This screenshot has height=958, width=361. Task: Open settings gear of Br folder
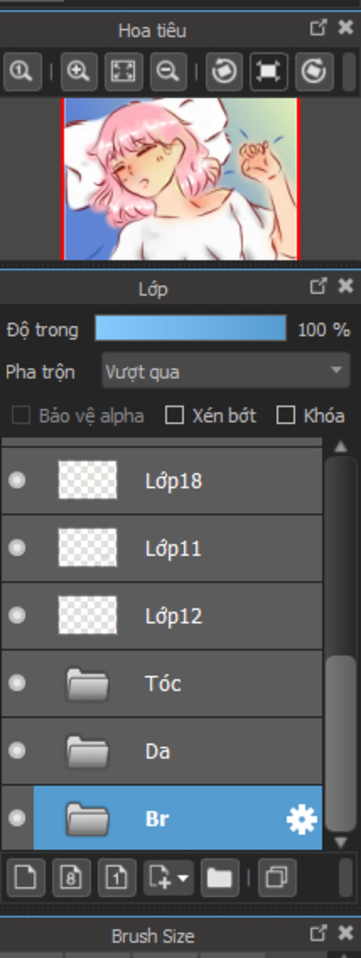pos(301,819)
